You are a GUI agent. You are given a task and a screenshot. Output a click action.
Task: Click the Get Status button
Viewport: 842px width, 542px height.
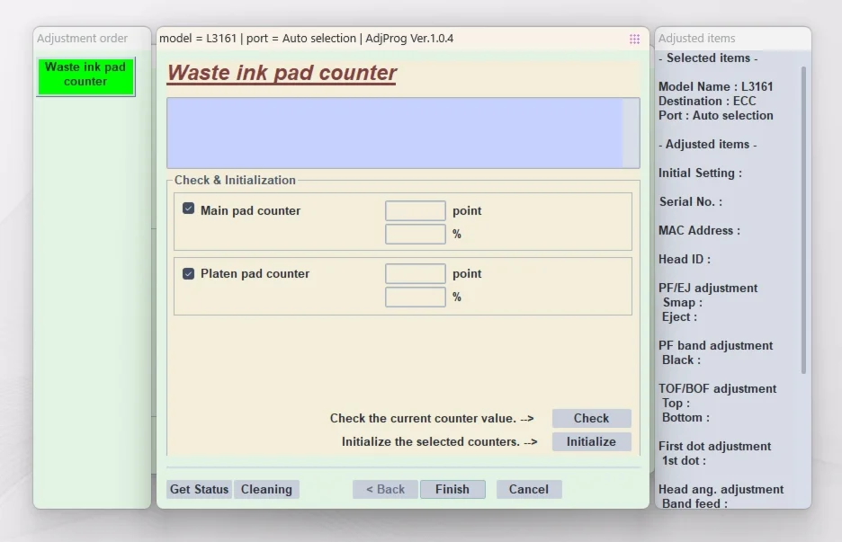pyautogui.click(x=199, y=489)
